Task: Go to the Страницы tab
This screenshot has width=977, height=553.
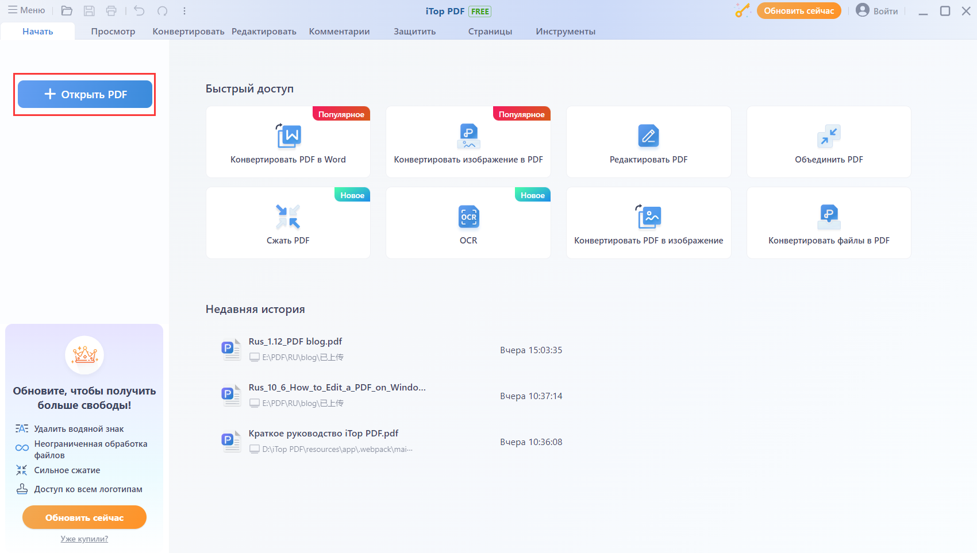Action: pos(490,32)
